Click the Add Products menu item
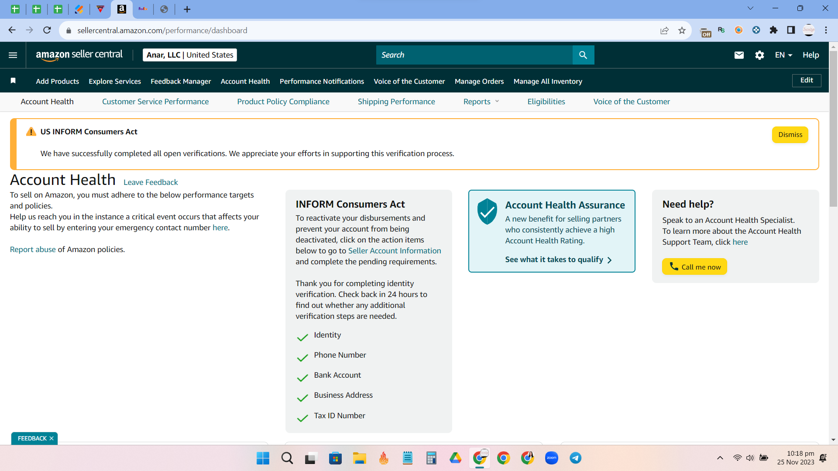The height and width of the screenshot is (471, 838). [58, 81]
